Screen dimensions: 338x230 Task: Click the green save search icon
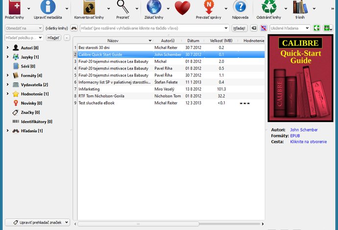(316, 28)
